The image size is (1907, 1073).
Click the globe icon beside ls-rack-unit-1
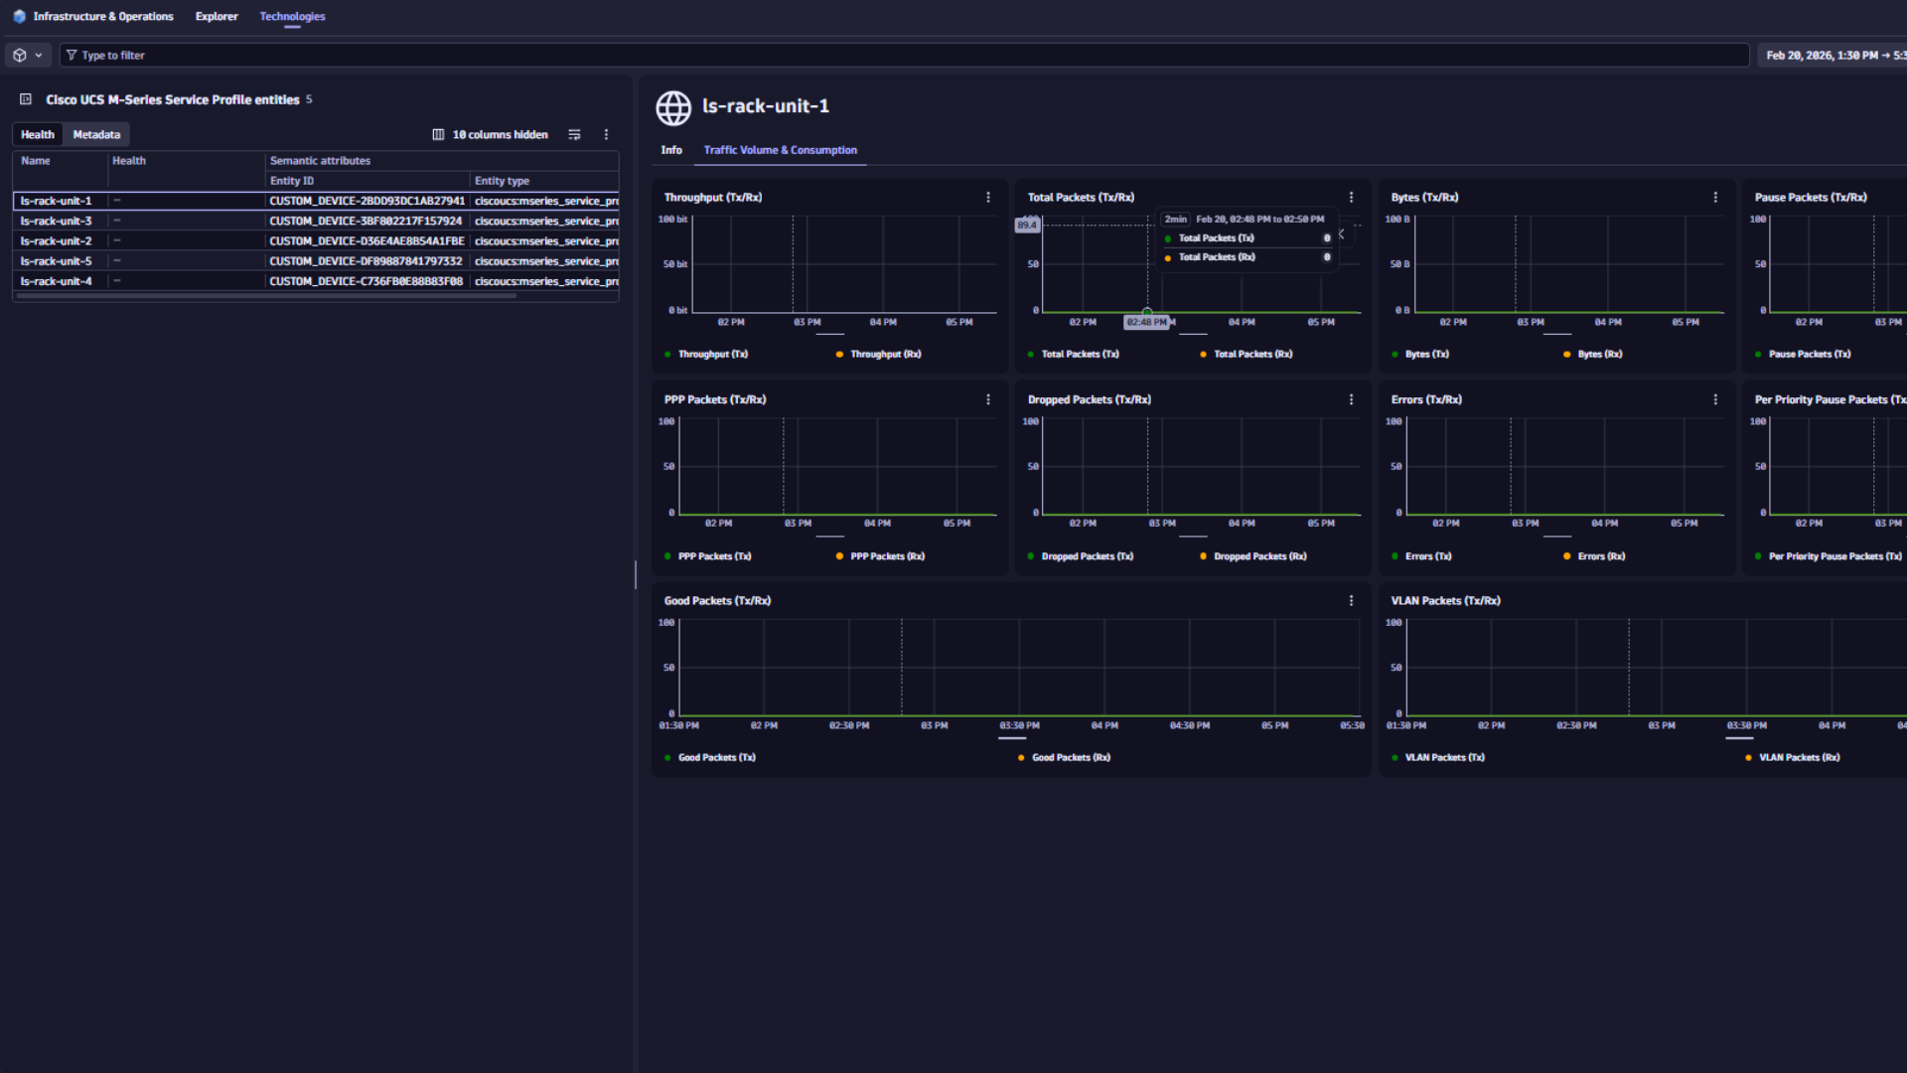[673, 108]
